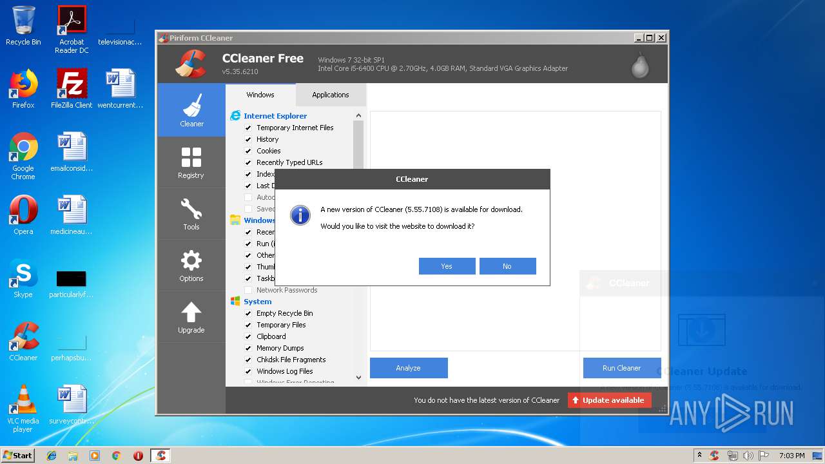Open FileZilla Client desktop shortcut
The width and height of the screenshot is (825, 464).
click(72, 89)
